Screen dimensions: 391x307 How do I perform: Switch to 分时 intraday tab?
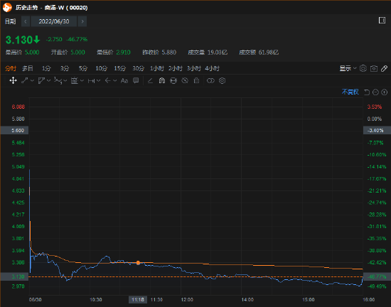[x=11, y=68]
